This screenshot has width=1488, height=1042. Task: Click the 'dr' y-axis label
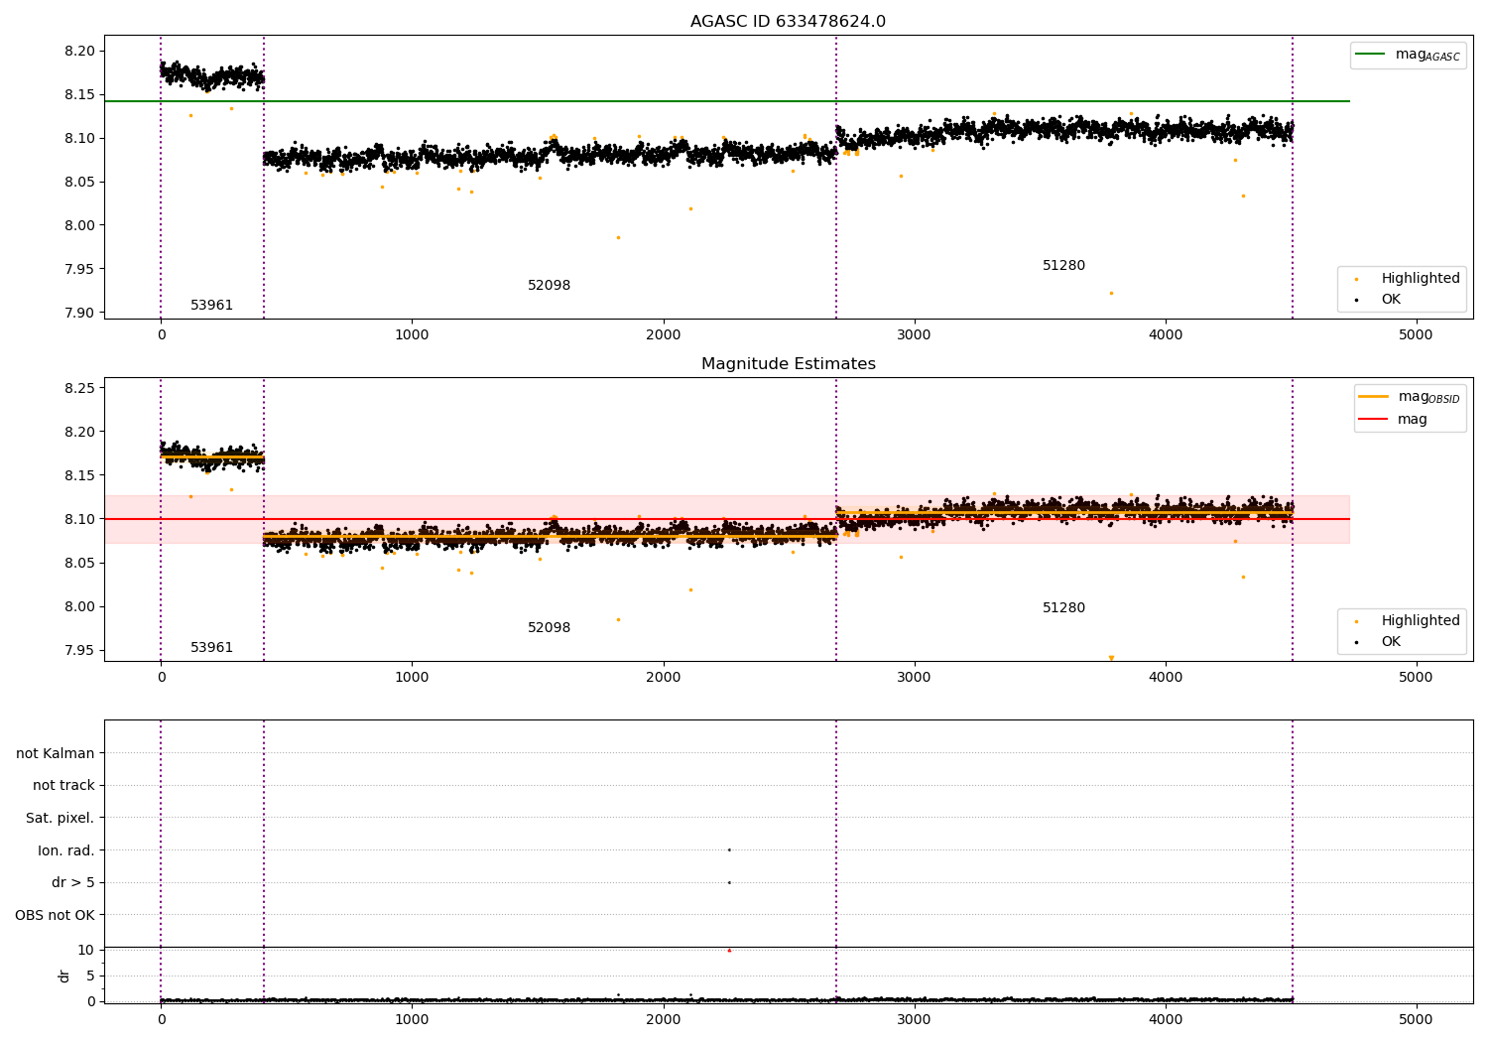tap(64, 976)
